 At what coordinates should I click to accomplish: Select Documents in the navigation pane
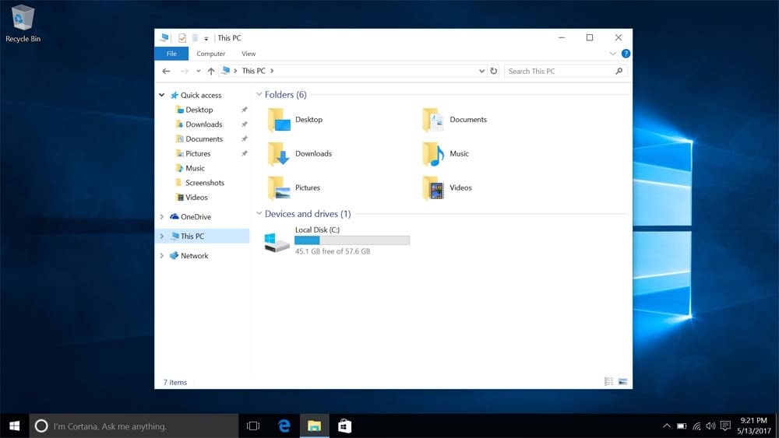[x=203, y=139]
